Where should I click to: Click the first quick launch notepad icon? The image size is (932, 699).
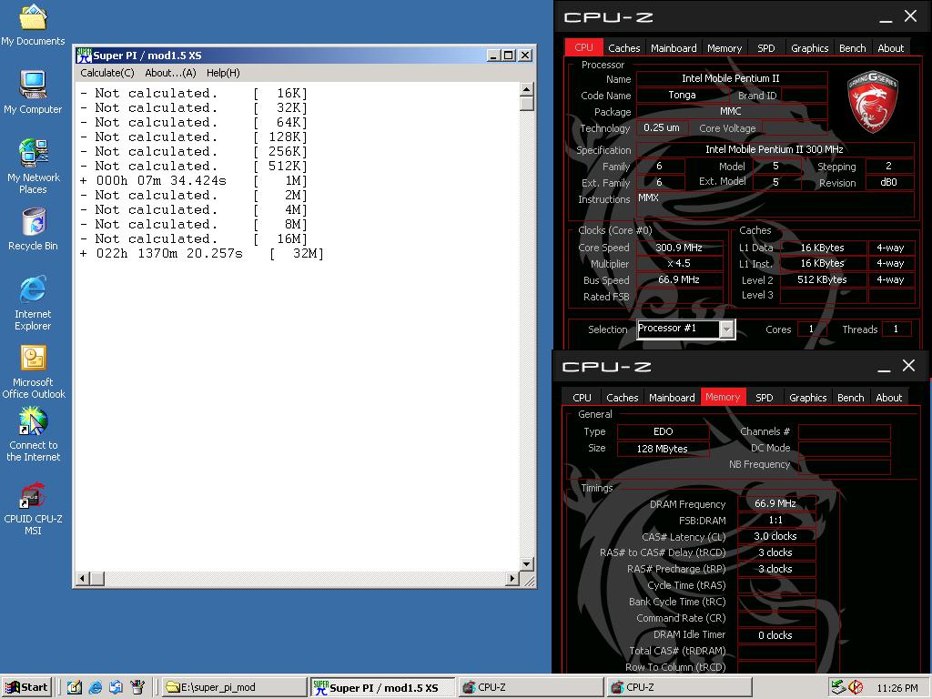coord(75,687)
